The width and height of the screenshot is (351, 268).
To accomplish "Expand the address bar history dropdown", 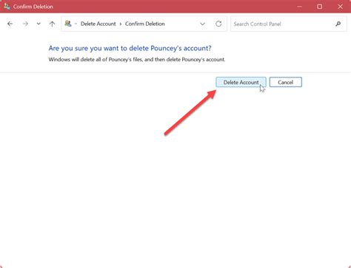I will [202, 24].
